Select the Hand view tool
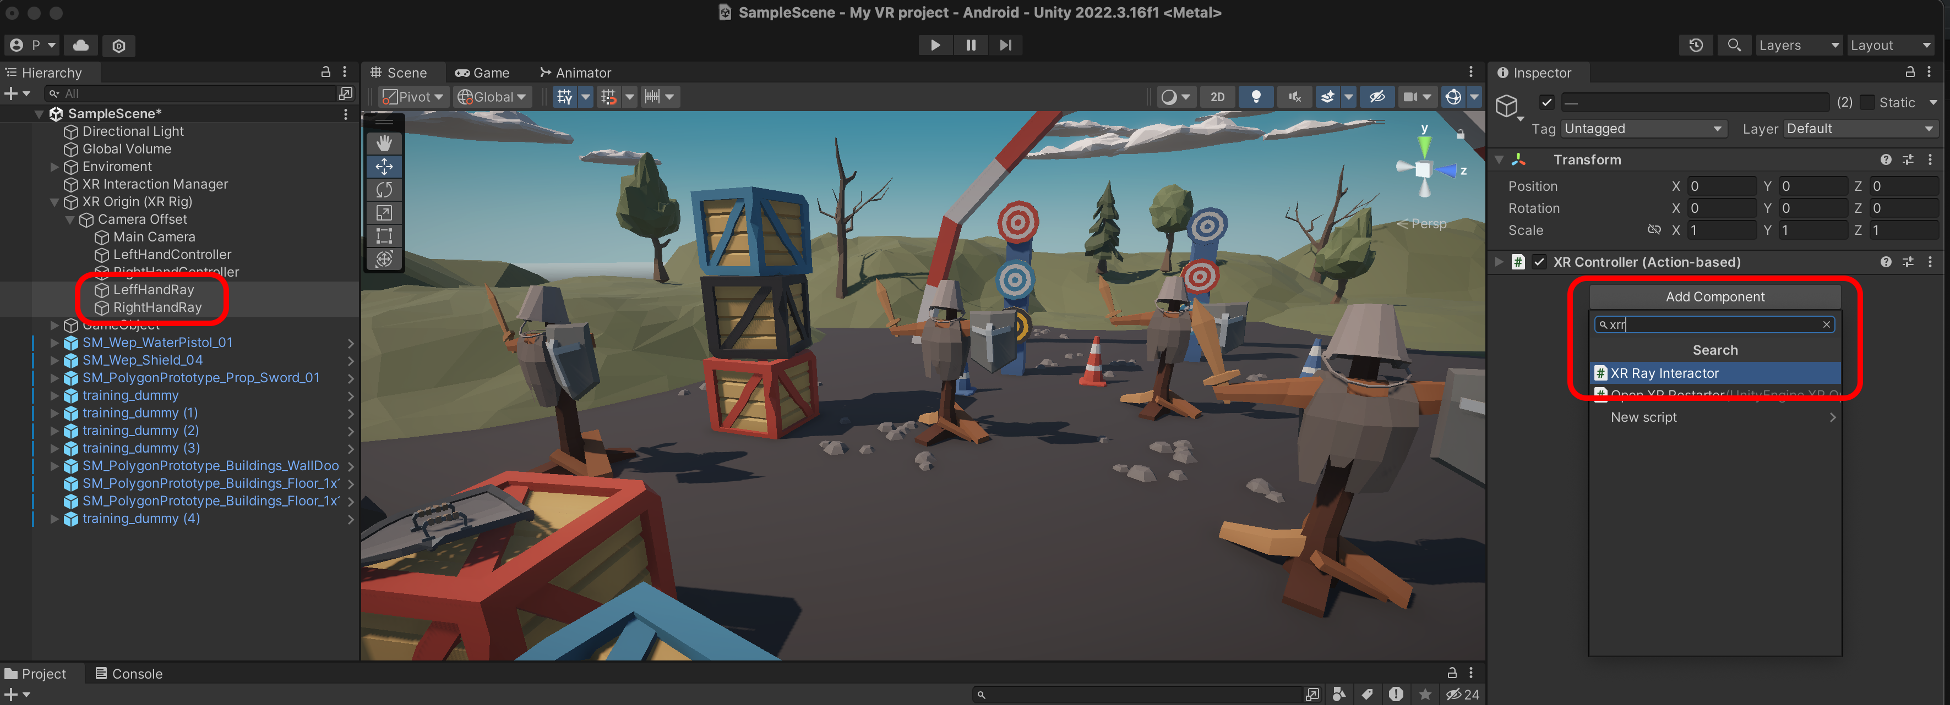Viewport: 1950px width, 705px height. tap(384, 143)
